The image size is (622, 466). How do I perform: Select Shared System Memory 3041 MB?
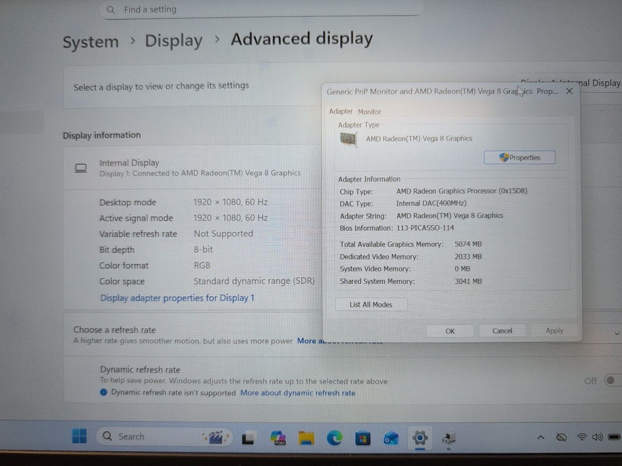[x=468, y=281]
